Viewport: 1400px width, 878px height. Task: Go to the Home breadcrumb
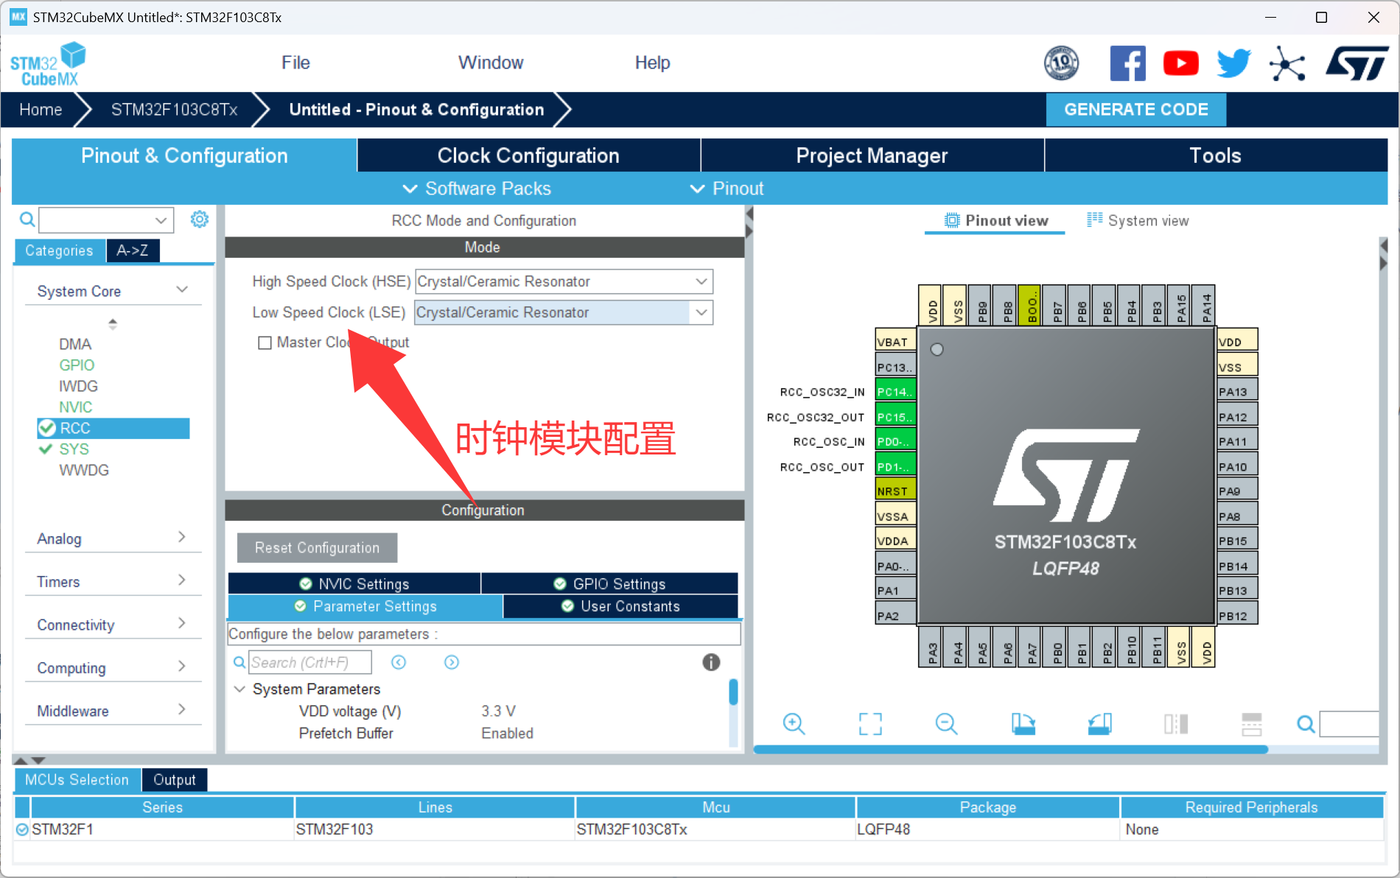pos(41,110)
